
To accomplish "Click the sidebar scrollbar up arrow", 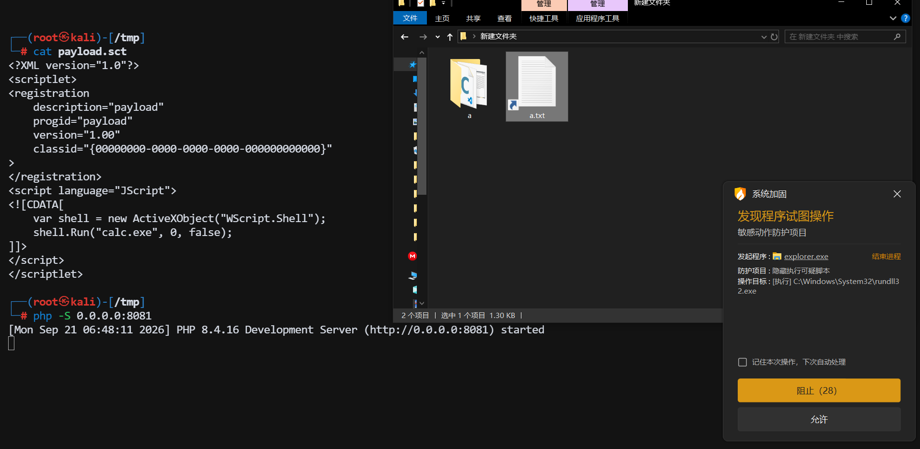I will pyautogui.click(x=422, y=53).
